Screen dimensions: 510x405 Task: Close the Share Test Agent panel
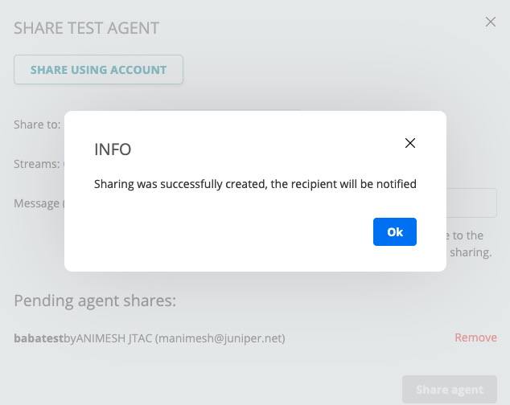[x=491, y=22]
